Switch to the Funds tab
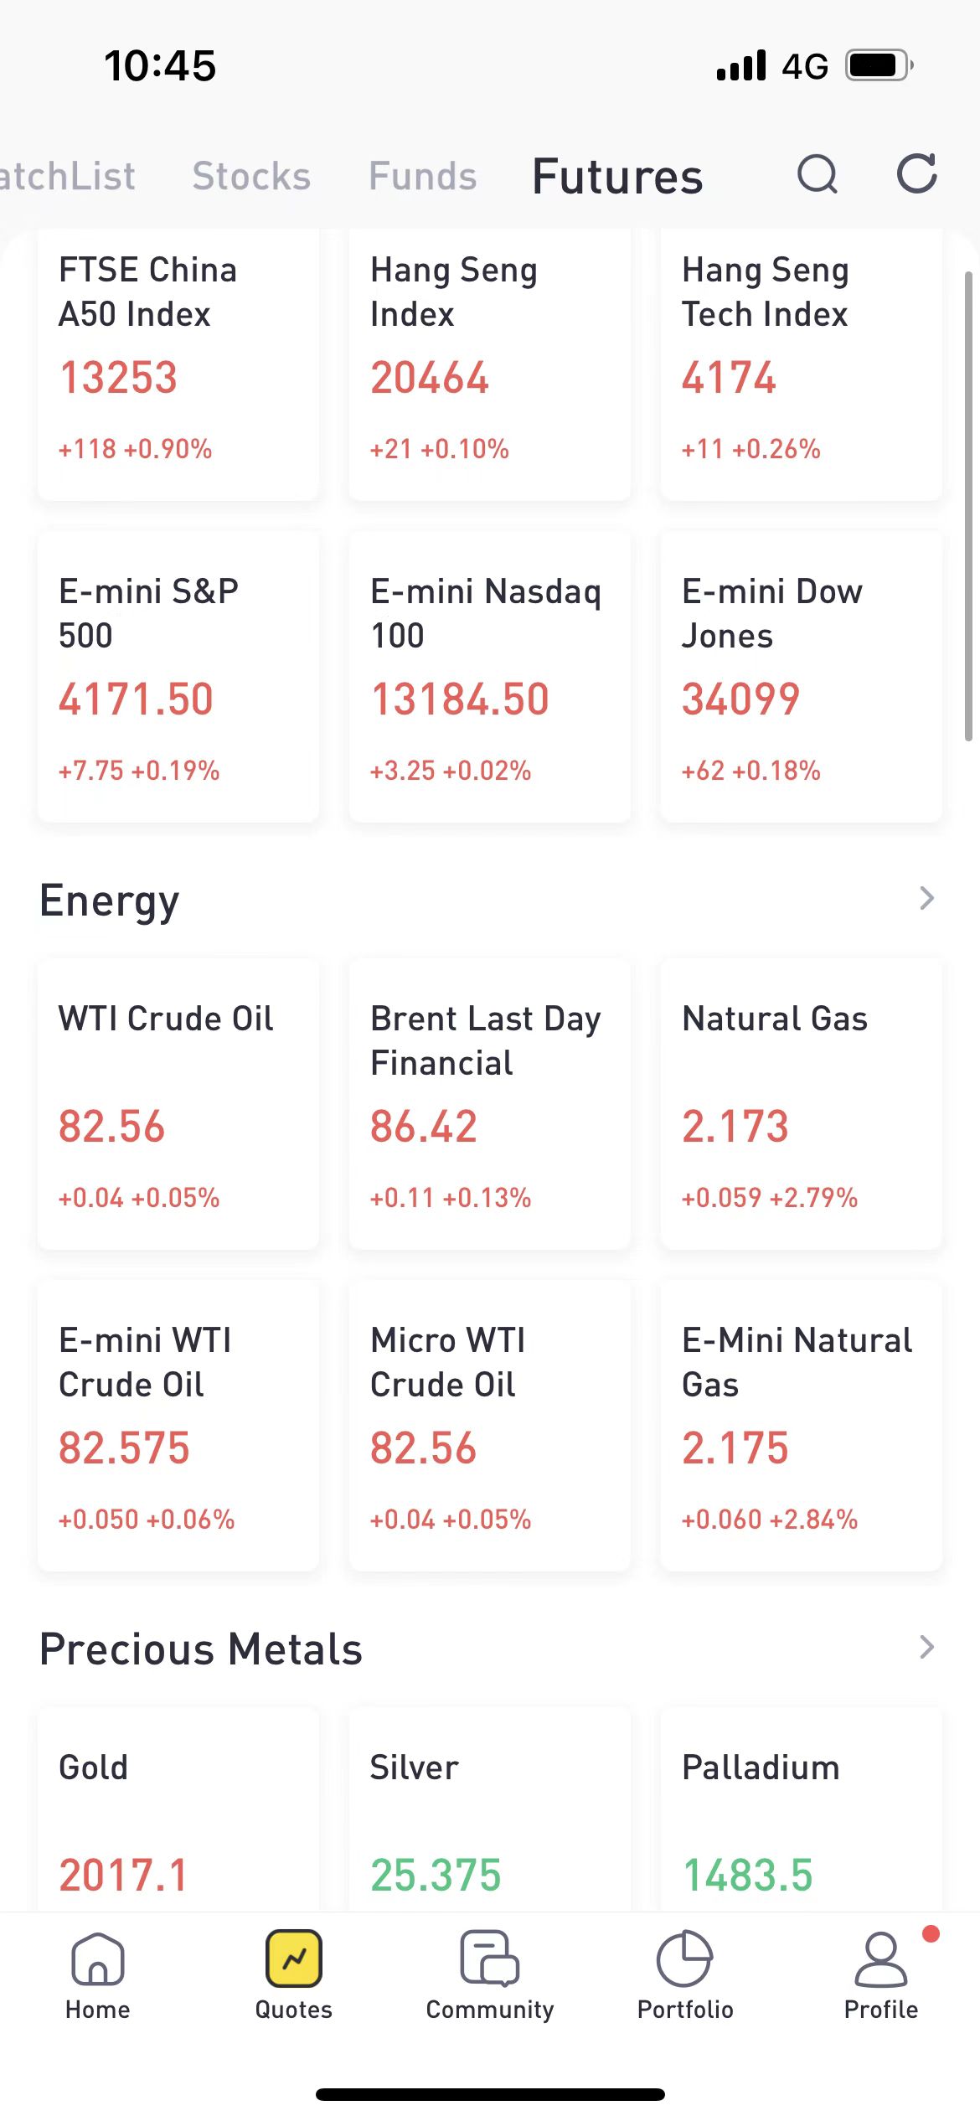Image resolution: width=980 pixels, height=2121 pixels. [x=423, y=176]
